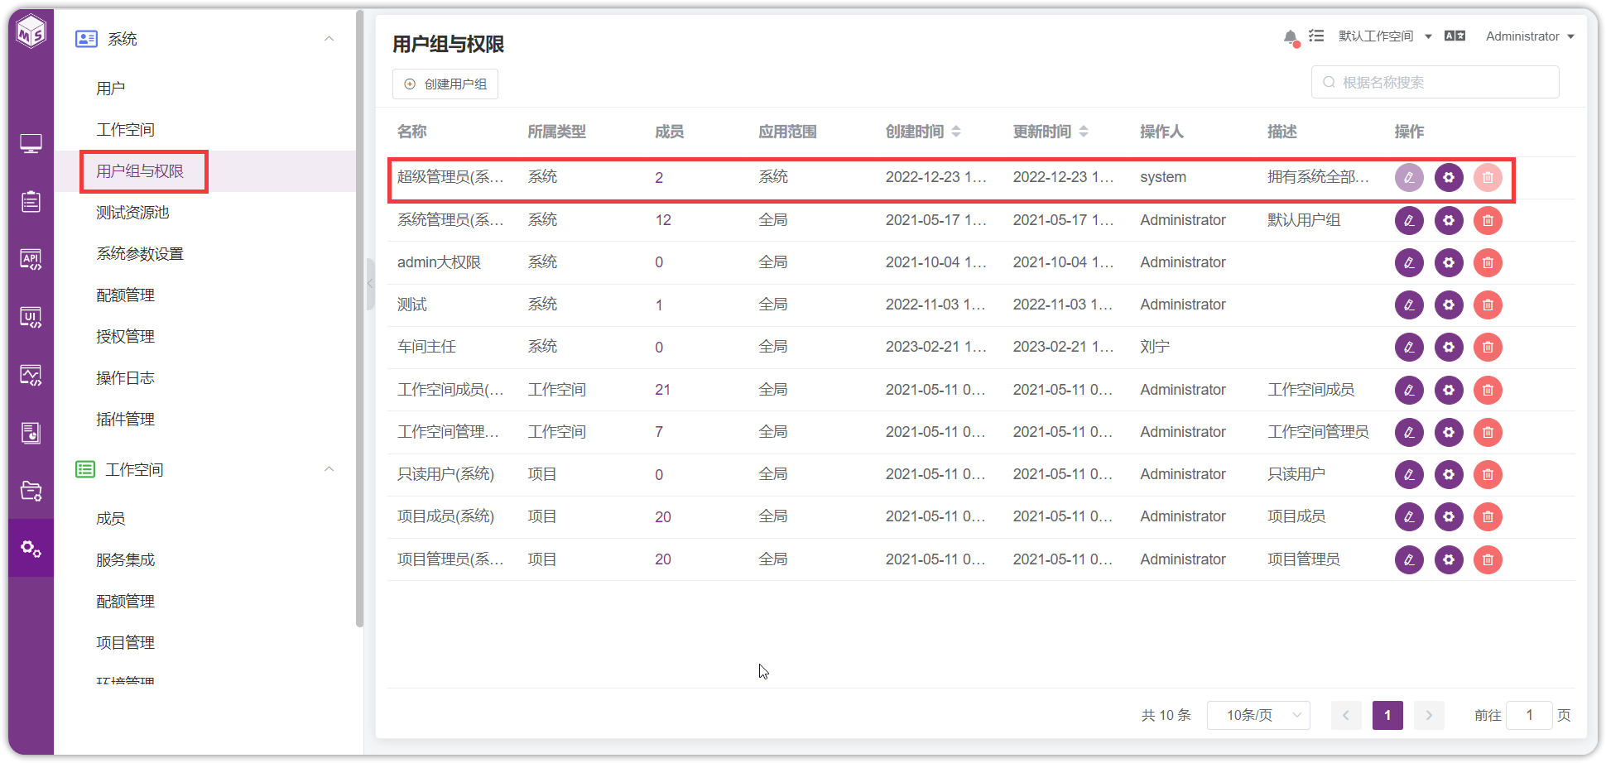The height and width of the screenshot is (763, 1606).
Task: Switch language via the translate icon
Action: point(1455,36)
